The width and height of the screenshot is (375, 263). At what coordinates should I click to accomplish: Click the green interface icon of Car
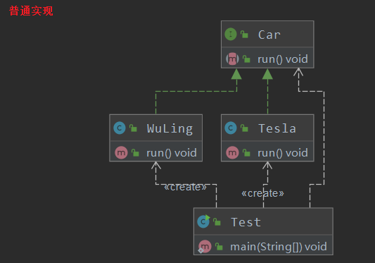click(x=231, y=35)
